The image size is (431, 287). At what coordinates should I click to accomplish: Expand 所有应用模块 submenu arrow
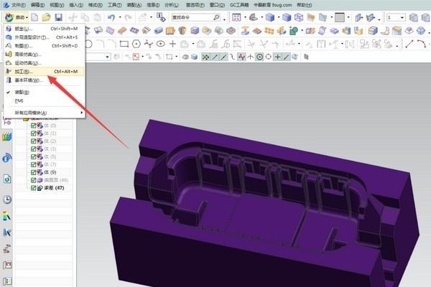pyautogui.click(x=81, y=113)
